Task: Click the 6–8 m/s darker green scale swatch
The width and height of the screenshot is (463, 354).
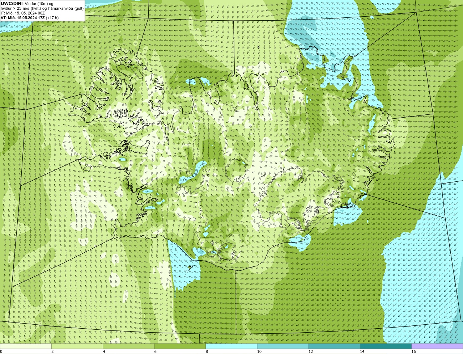Action: point(180,346)
